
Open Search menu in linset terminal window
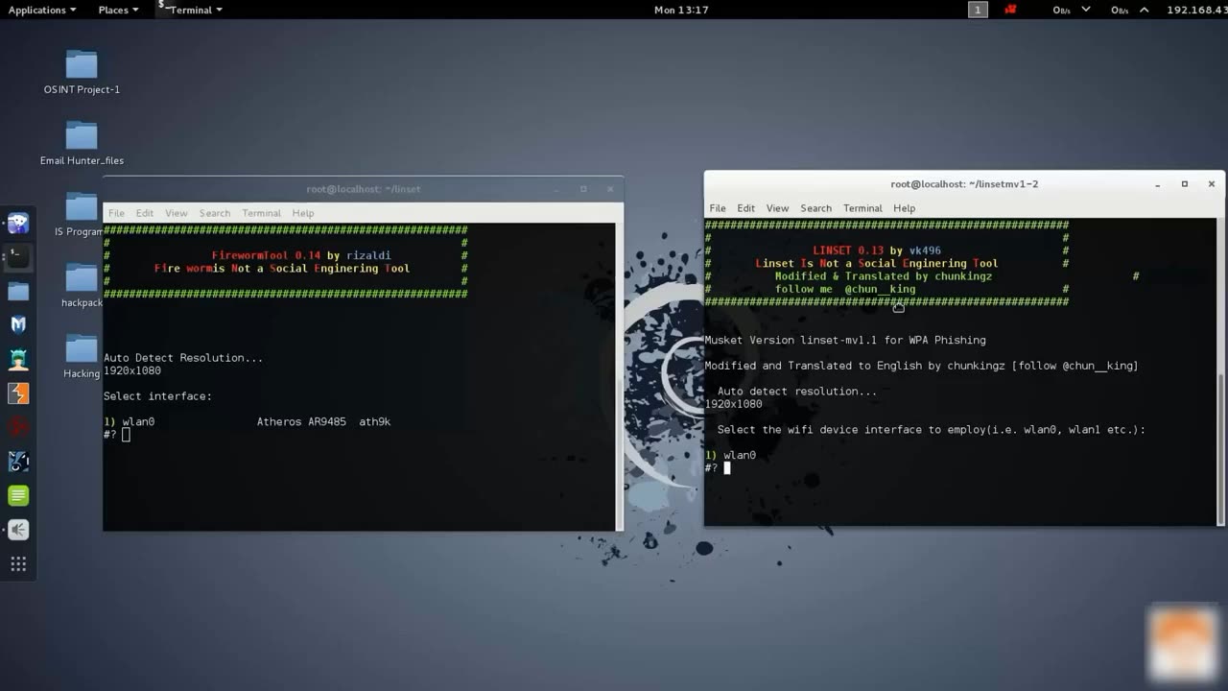click(214, 213)
